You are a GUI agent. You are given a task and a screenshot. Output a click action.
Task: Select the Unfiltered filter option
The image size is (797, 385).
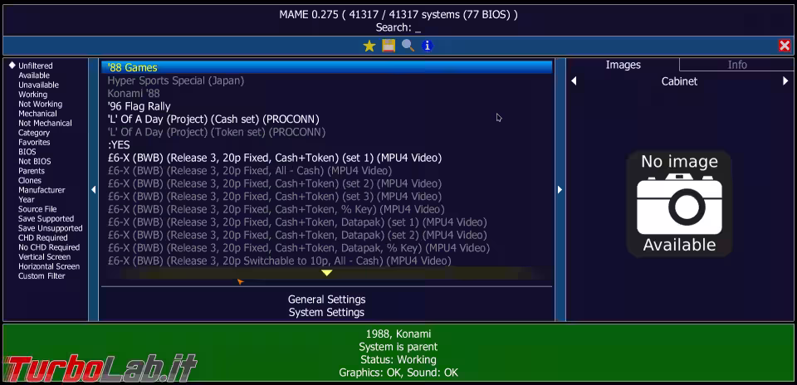click(35, 66)
